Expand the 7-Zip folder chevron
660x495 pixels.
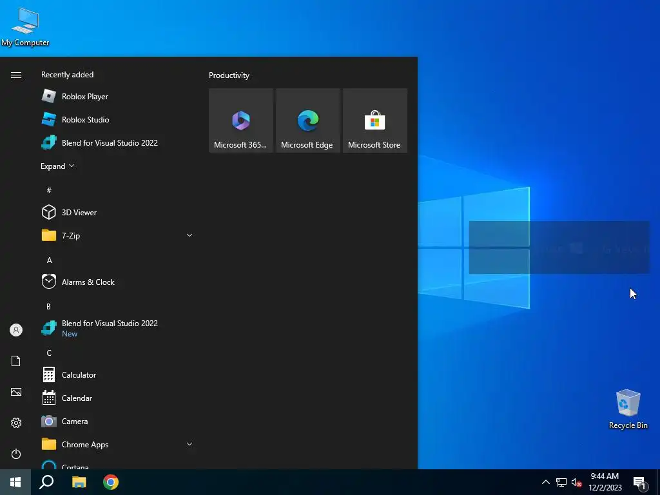coord(189,235)
